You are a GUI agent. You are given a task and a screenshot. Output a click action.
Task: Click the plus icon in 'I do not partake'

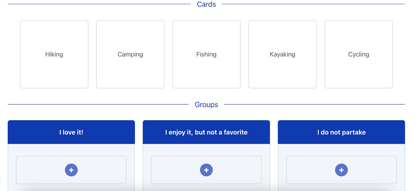[x=341, y=170]
